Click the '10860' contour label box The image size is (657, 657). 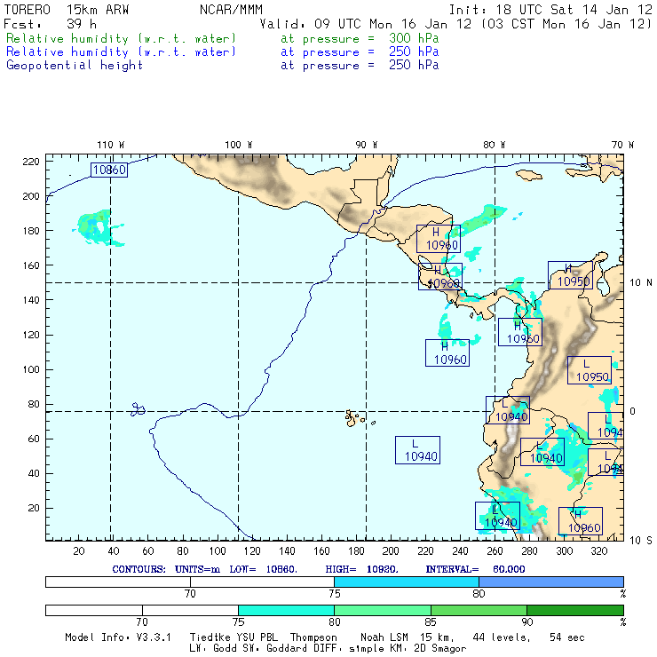[109, 170]
